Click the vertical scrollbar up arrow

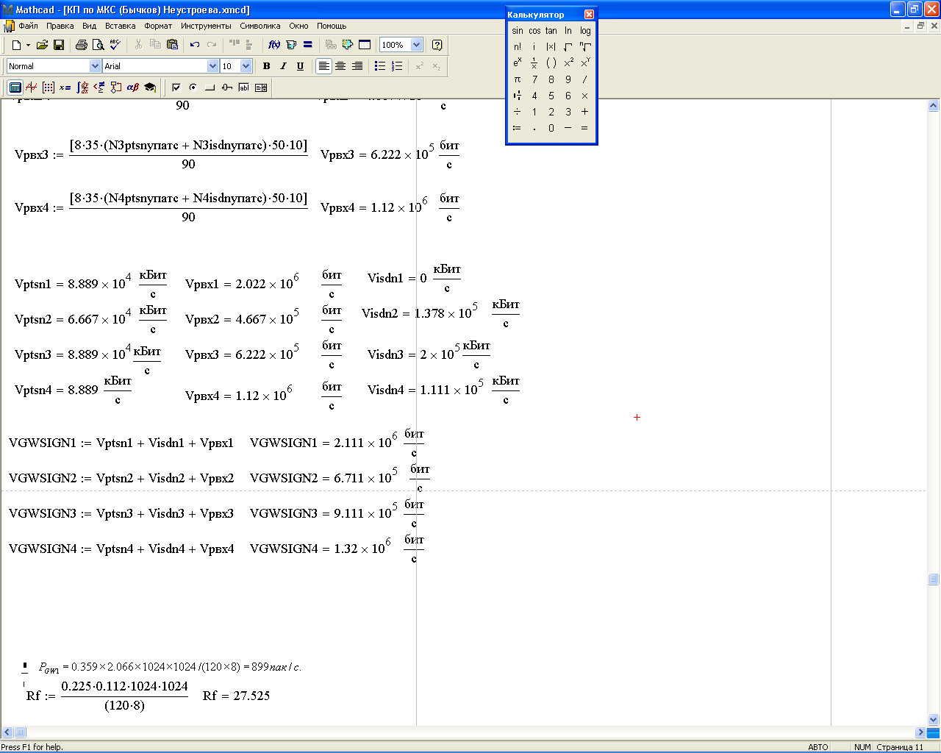934,106
